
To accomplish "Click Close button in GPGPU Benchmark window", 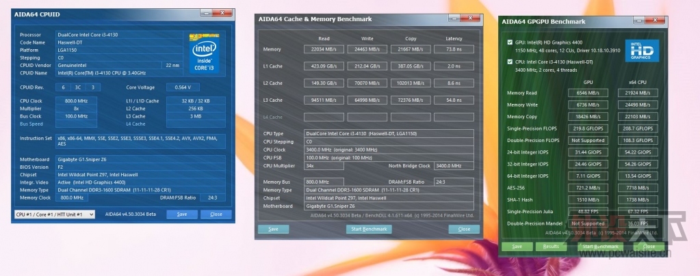I will tap(649, 246).
